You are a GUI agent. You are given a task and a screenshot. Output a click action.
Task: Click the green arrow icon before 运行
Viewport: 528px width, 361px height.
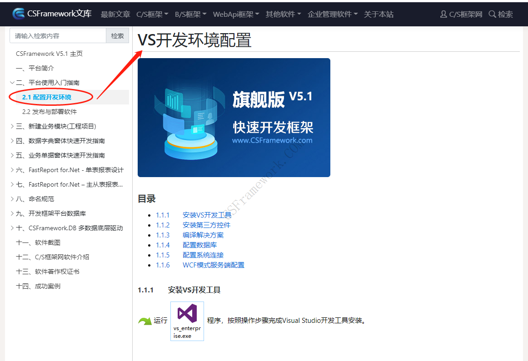point(145,321)
